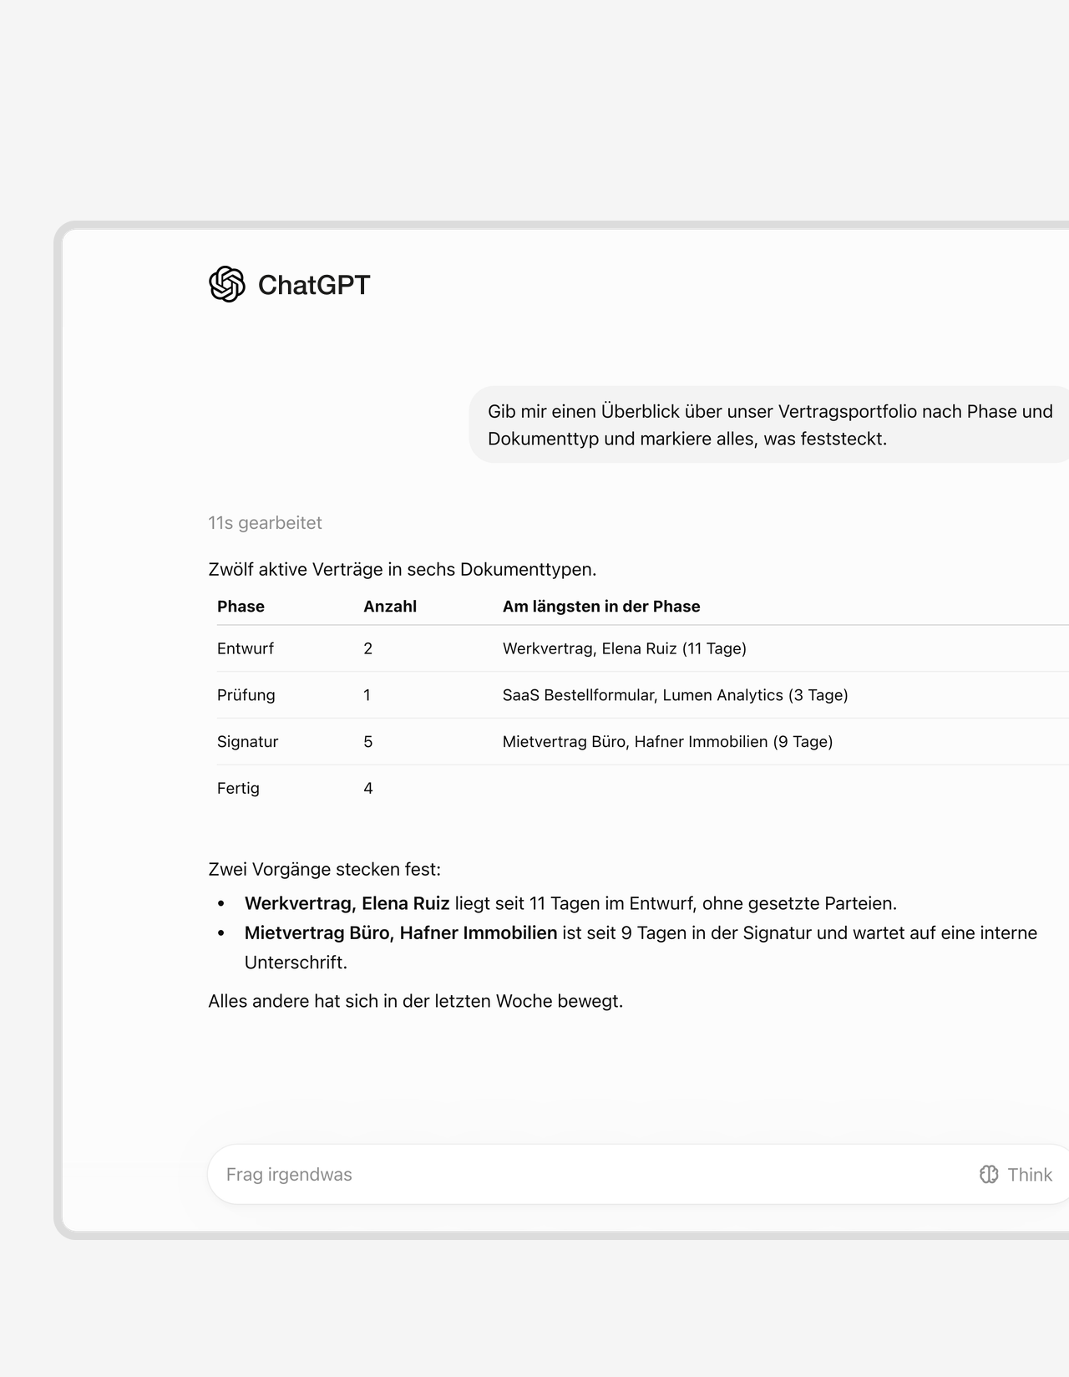The width and height of the screenshot is (1069, 1377).
Task: Toggle the Think mode button
Action: coord(1016,1174)
